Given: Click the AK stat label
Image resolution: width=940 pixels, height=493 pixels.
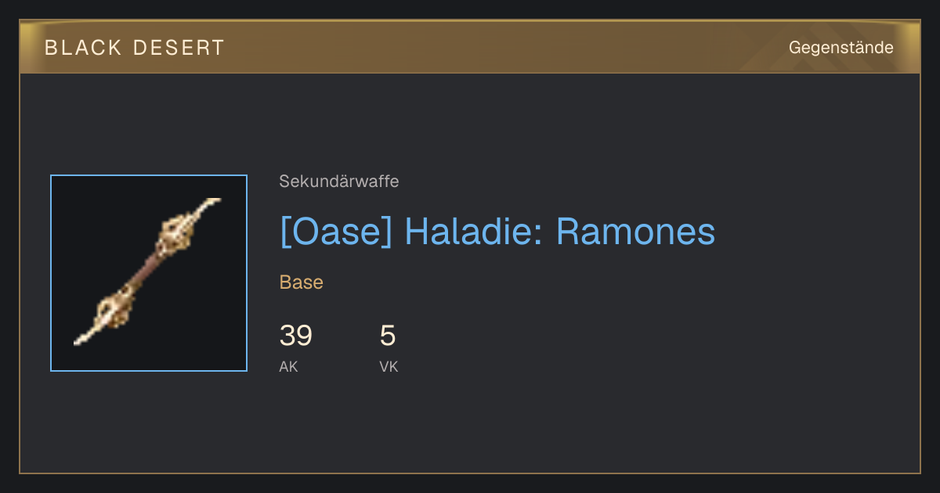Looking at the screenshot, I should [288, 366].
